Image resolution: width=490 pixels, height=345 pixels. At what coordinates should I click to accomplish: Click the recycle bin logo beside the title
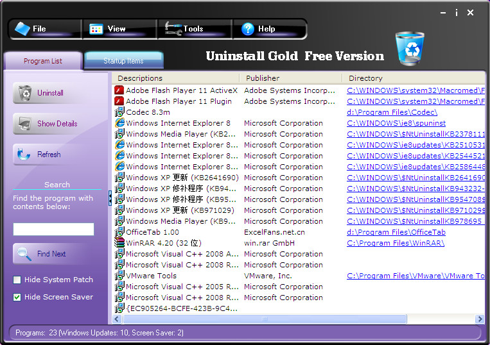(x=410, y=48)
